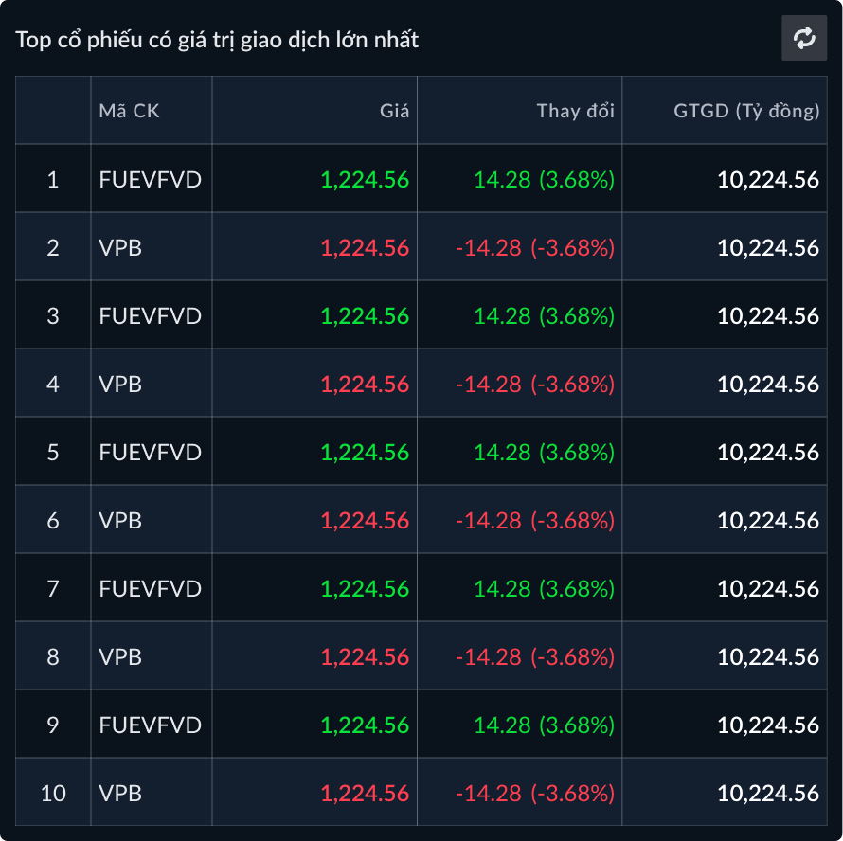Click FUEVFVD ticker in row 3

pos(150,315)
